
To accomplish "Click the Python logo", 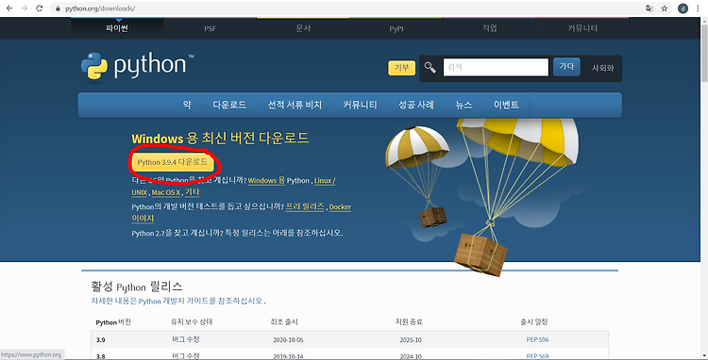I will coord(137,66).
